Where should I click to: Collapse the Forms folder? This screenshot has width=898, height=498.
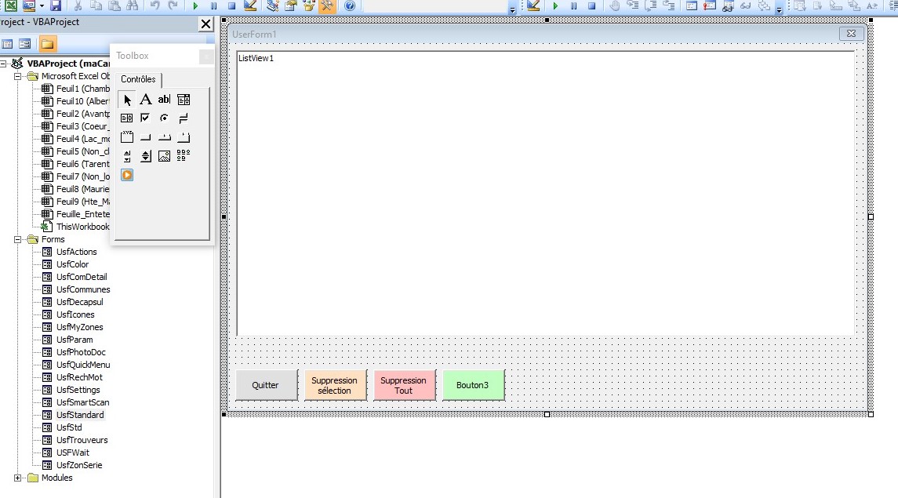(18, 239)
